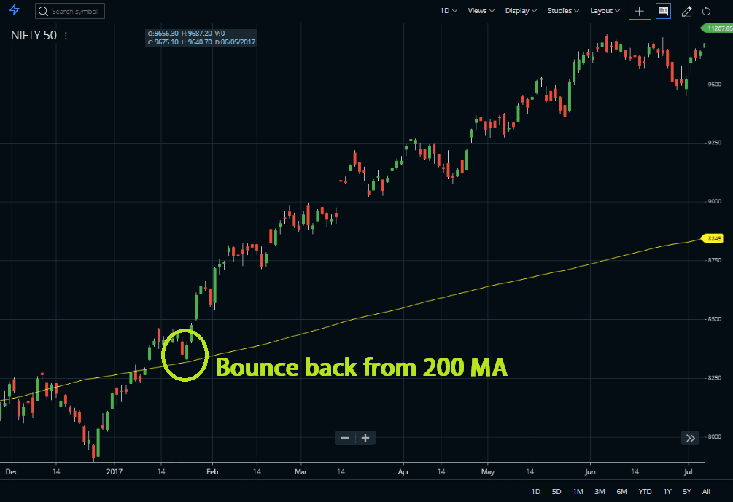Select the pencil drawing tool

point(686,11)
